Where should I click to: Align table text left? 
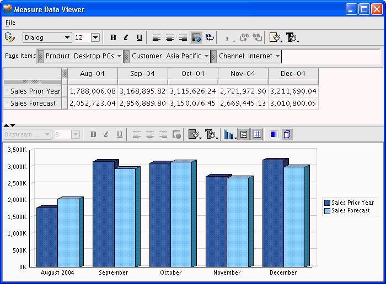pos(156,37)
